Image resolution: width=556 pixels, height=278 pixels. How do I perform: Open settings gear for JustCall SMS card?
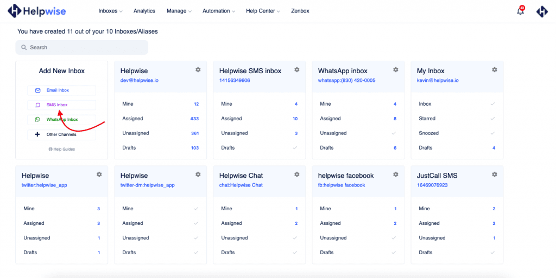click(494, 174)
